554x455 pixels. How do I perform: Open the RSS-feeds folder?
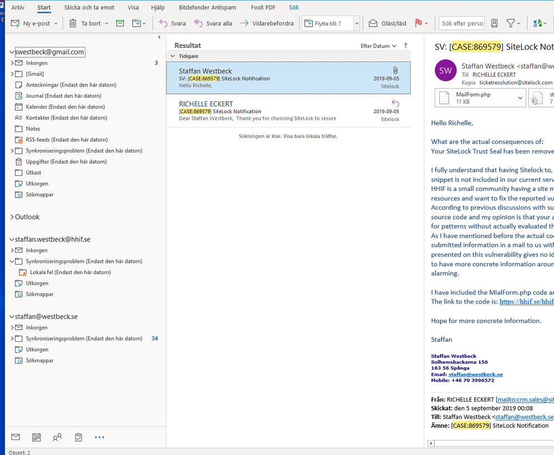pyautogui.click(x=67, y=140)
